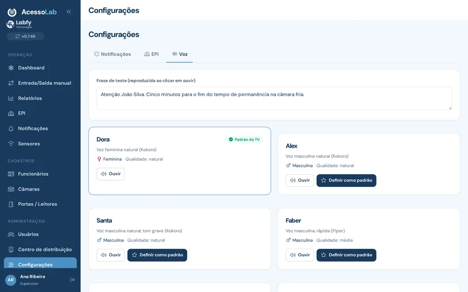
Task: Click Faber's Masculina gender icon
Action: (x=288, y=240)
